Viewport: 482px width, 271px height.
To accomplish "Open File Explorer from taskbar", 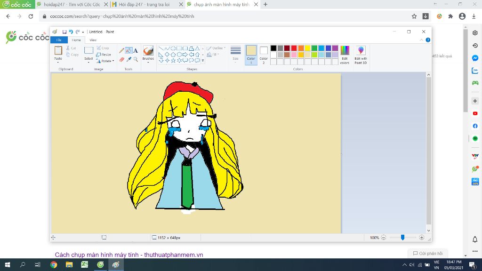I will 69,264.
